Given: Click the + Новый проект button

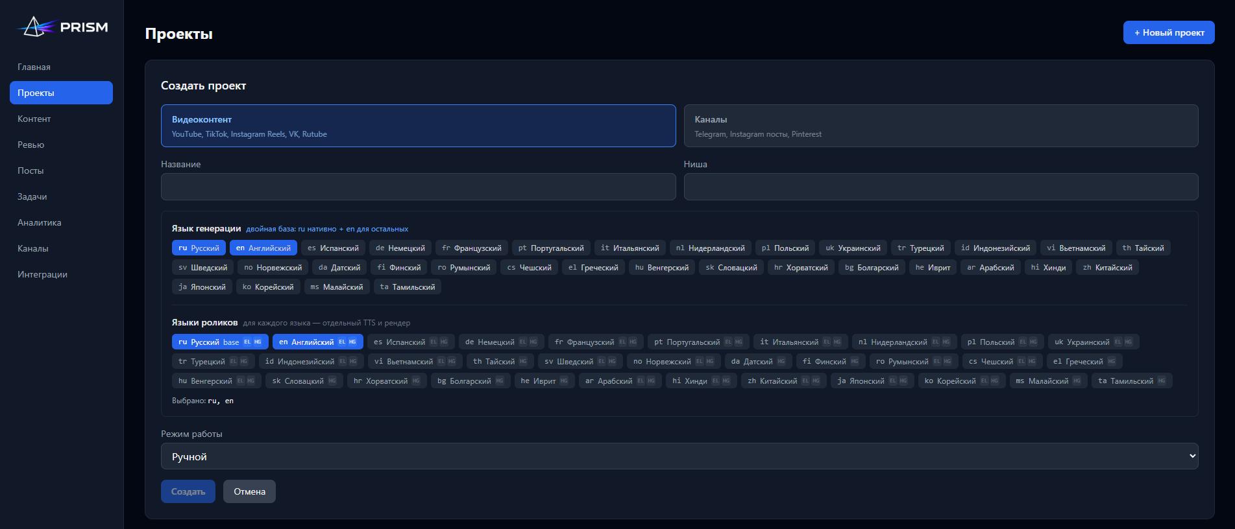Looking at the screenshot, I should tap(1169, 32).
